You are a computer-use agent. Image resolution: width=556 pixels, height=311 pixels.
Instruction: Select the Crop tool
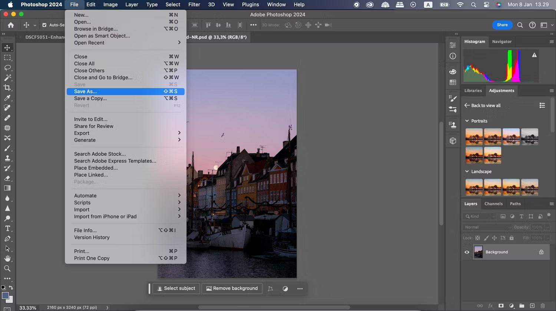(x=7, y=88)
